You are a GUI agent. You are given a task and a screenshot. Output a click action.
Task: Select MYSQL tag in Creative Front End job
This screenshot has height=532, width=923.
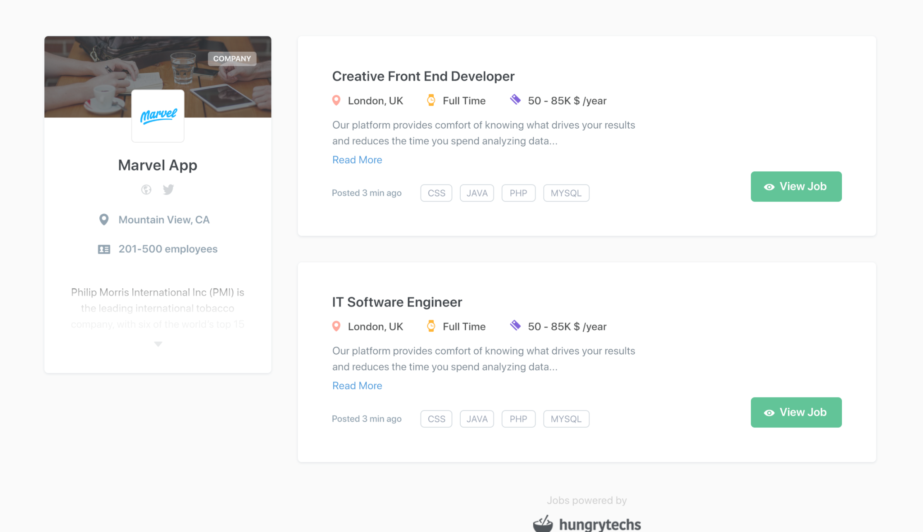(x=566, y=193)
